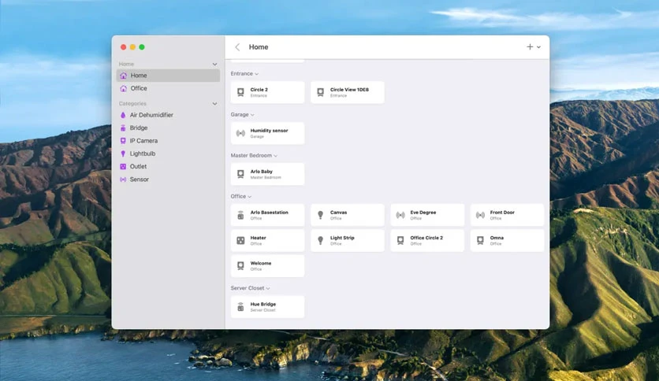Click the Hue Bridge tile name
This screenshot has height=381, width=659.
coord(263,304)
